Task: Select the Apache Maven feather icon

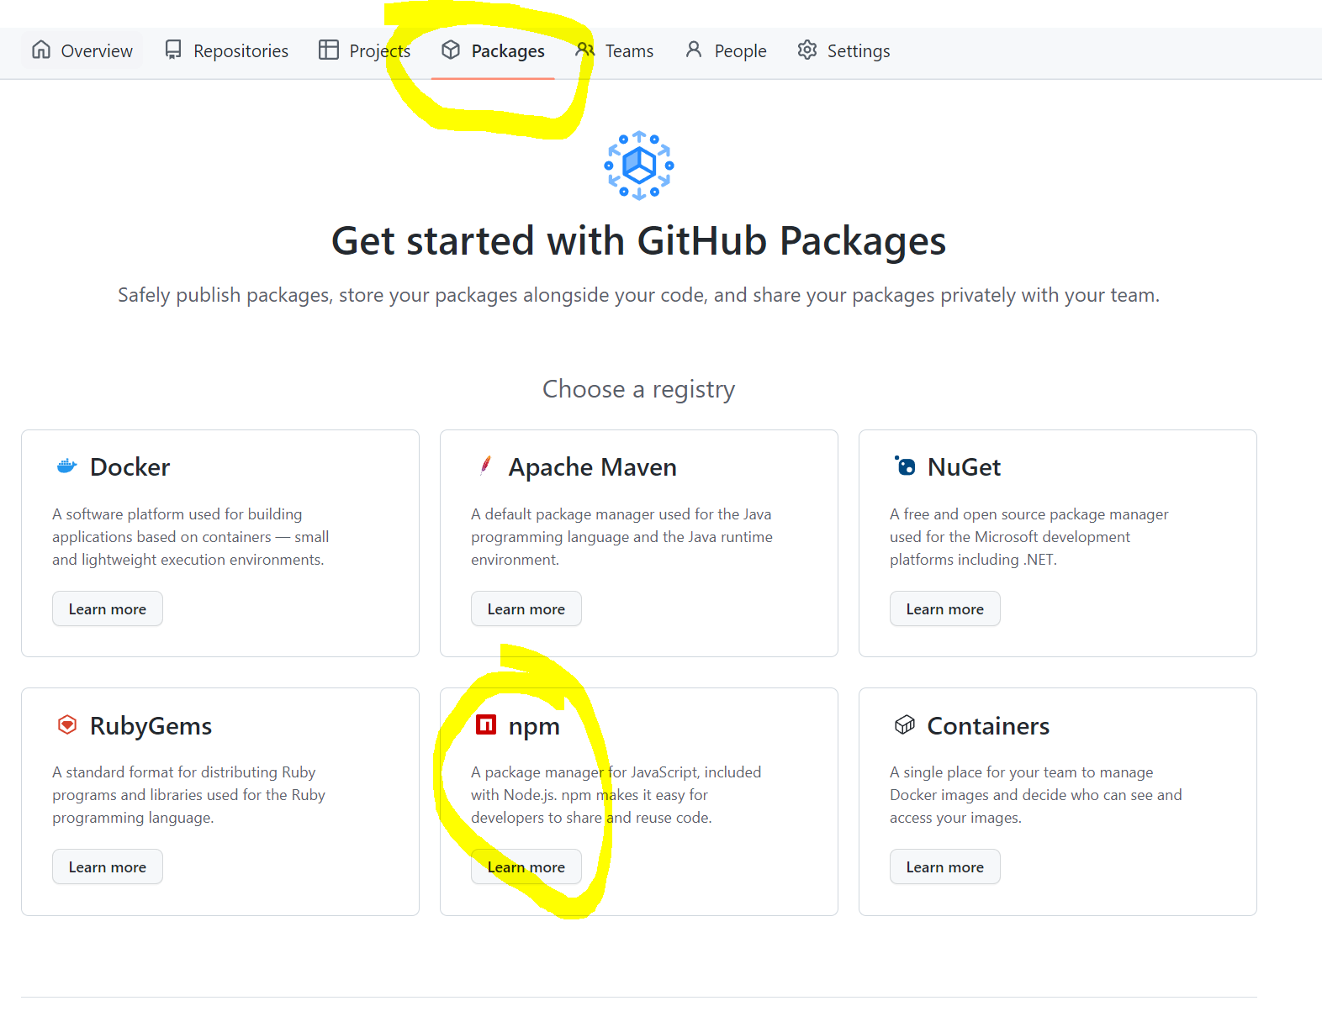Action: click(484, 466)
